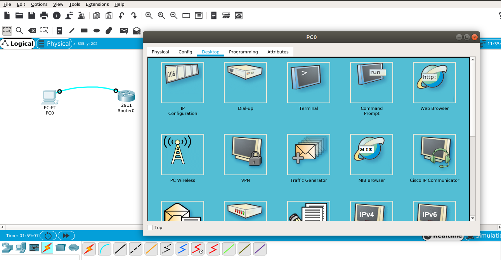The width and height of the screenshot is (501, 260).
Task: Open the Traffic Generator app
Action: pos(309,154)
